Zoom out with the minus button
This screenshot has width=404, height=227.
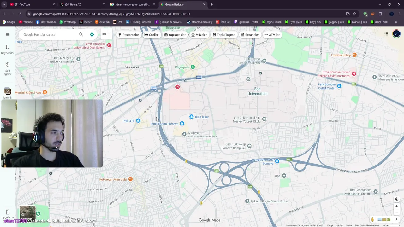point(397,212)
